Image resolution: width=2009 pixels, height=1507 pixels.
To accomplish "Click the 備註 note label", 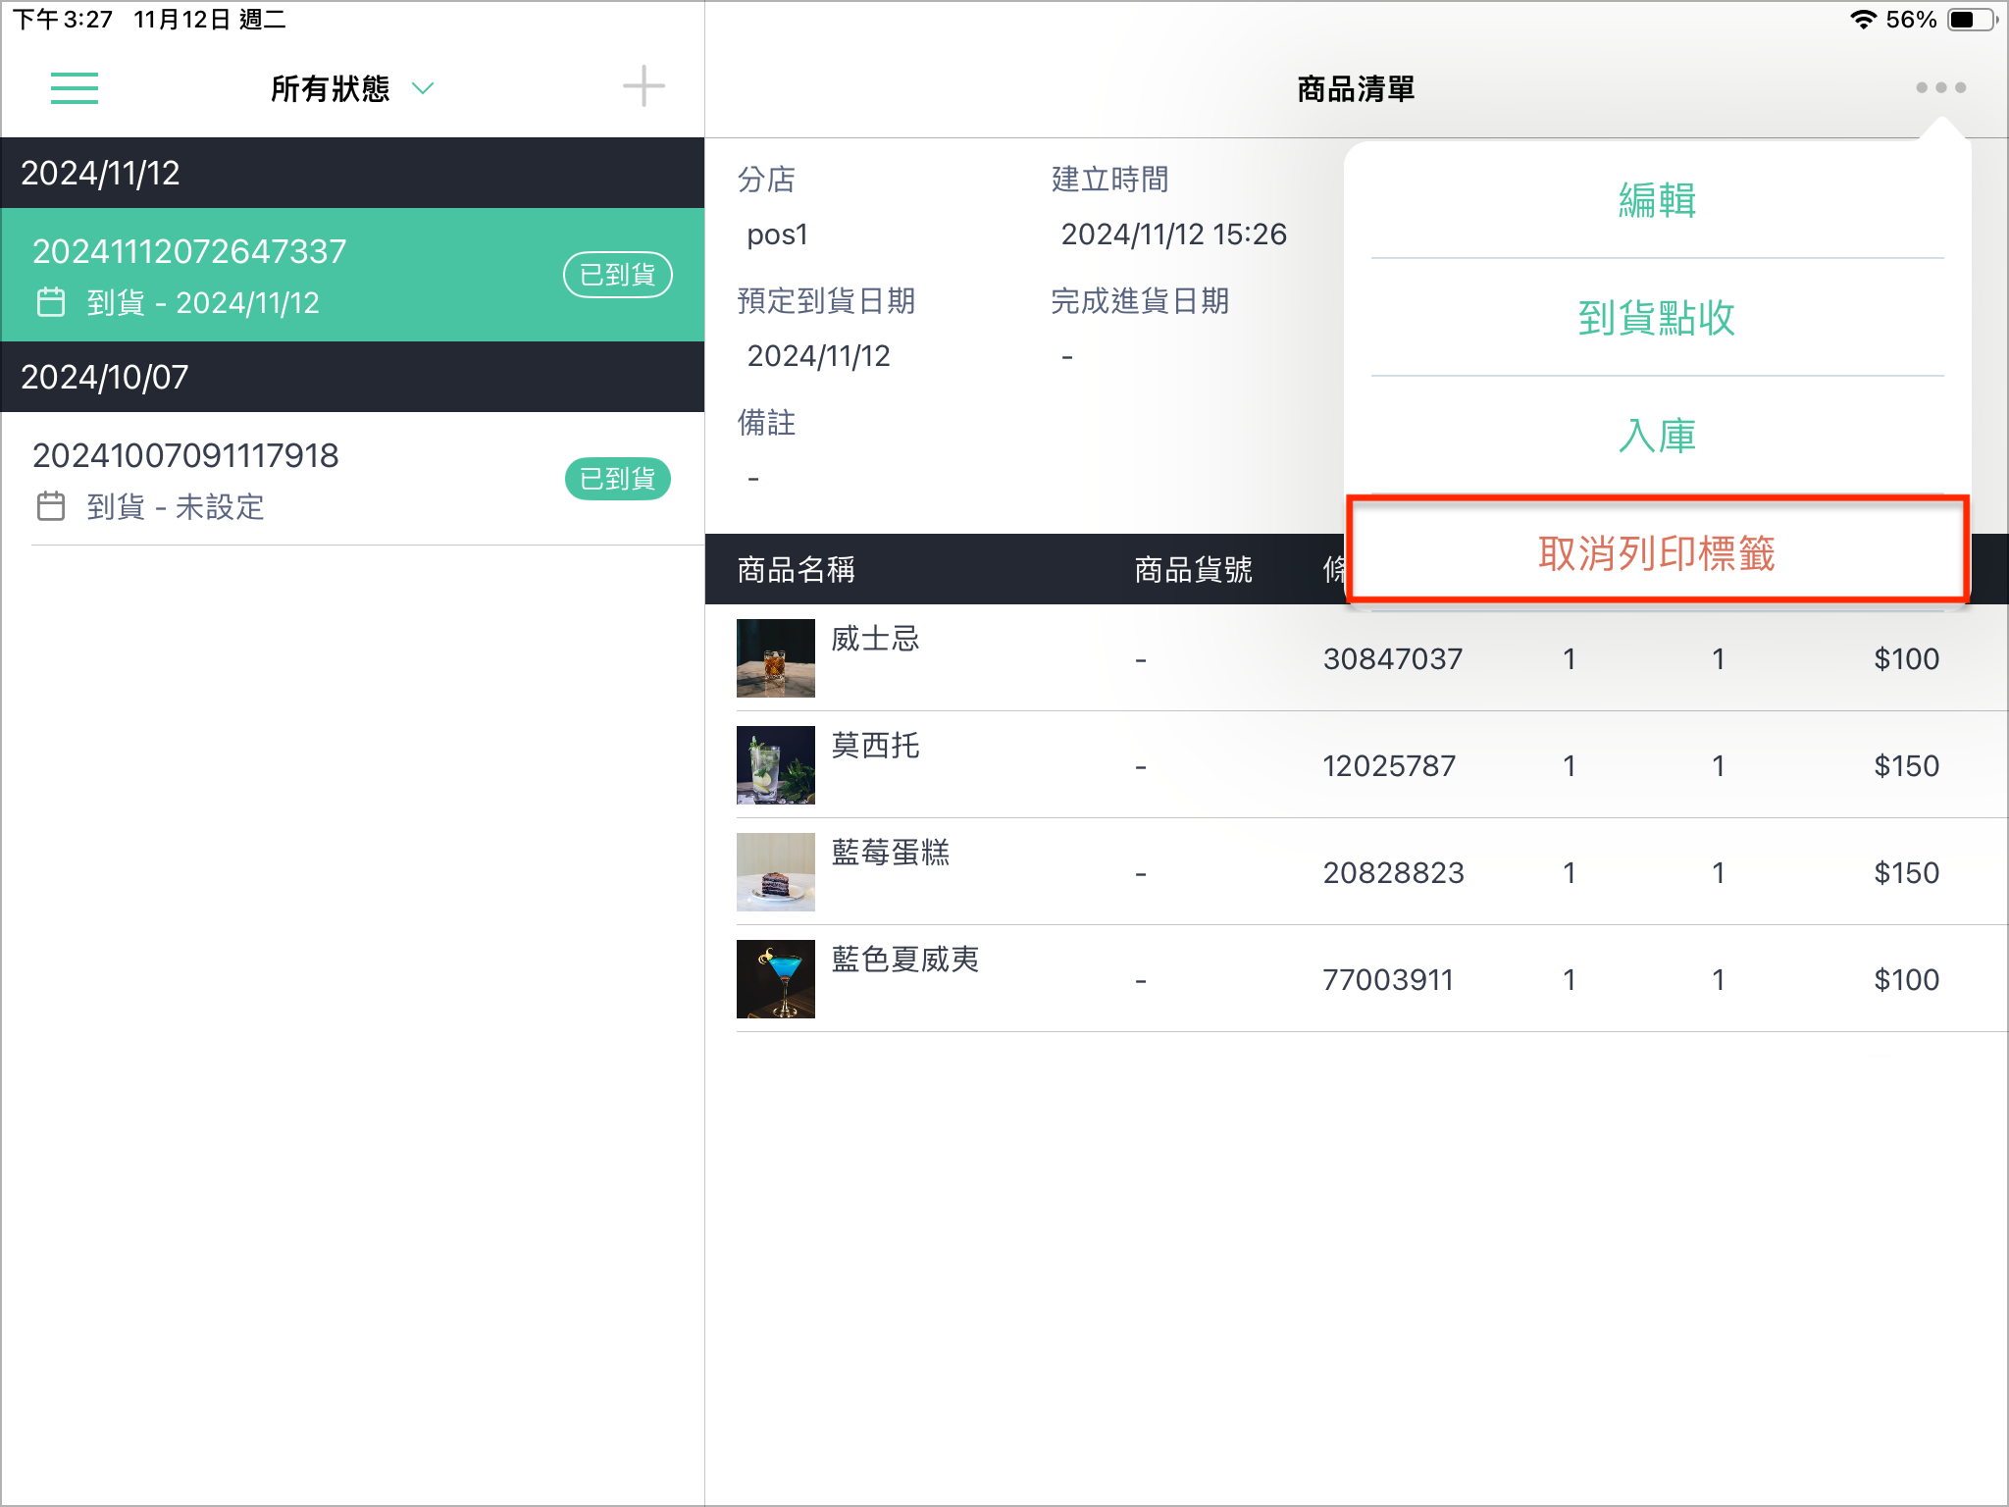I will (766, 423).
